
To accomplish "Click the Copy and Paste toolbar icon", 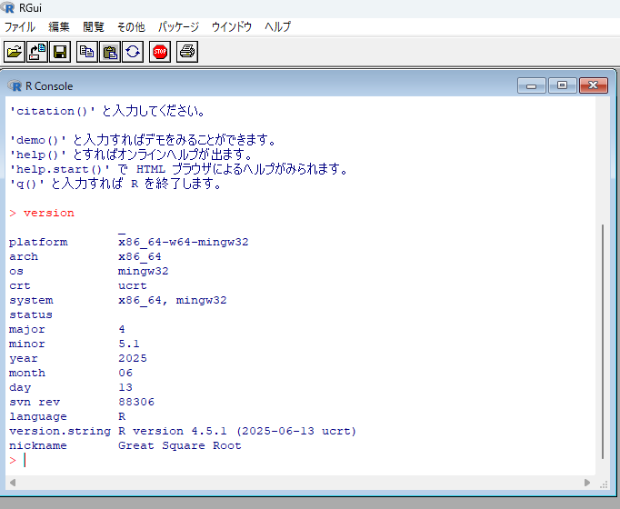I will [x=133, y=52].
